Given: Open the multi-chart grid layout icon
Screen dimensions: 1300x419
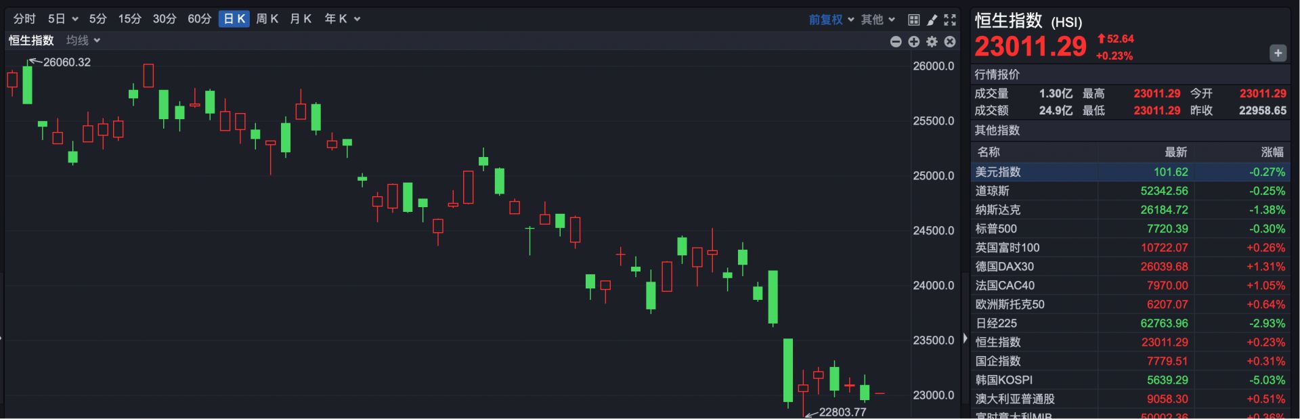Looking at the screenshot, I should pyautogui.click(x=914, y=20).
